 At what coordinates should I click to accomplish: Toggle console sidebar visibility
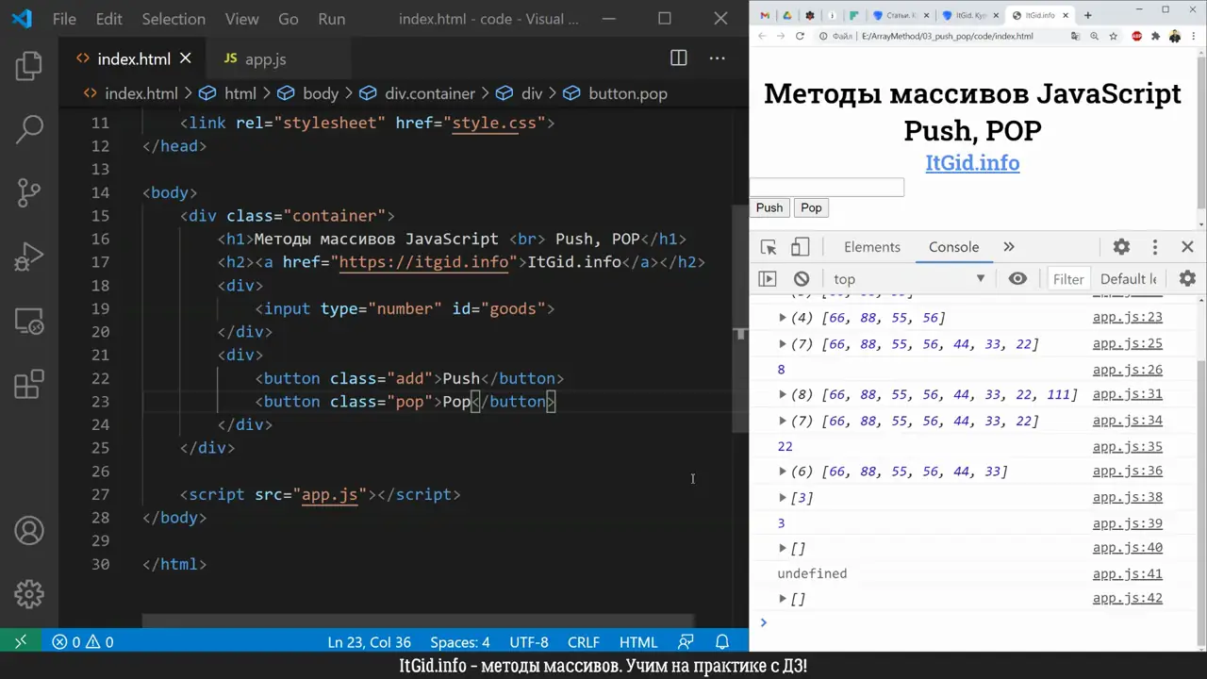point(767,278)
